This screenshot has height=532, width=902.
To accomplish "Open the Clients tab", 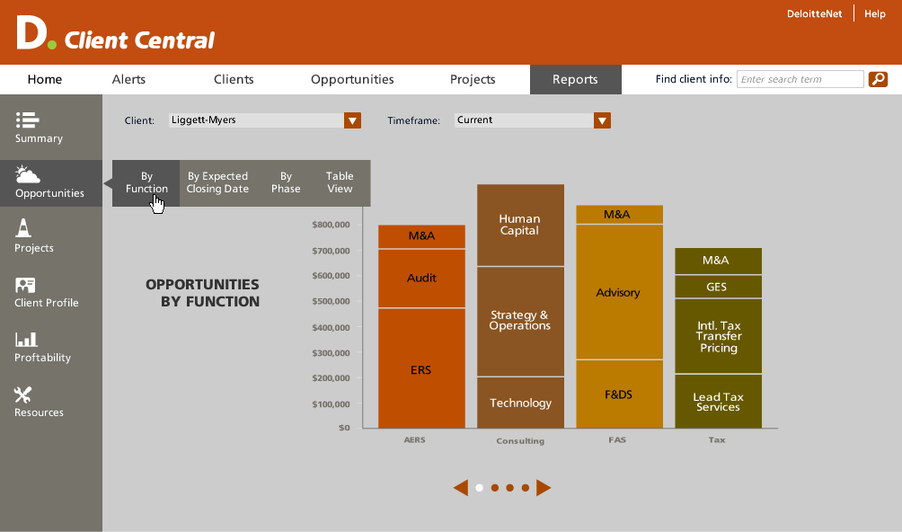I will [234, 79].
